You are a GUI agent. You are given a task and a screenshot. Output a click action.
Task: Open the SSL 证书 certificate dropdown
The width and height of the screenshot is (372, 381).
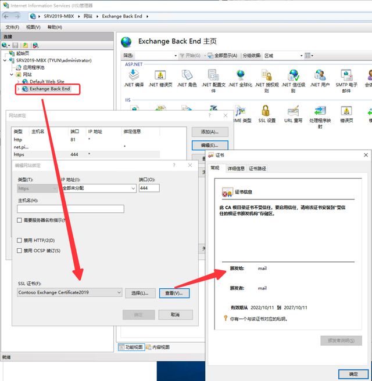pyautogui.click(x=70, y=292)
